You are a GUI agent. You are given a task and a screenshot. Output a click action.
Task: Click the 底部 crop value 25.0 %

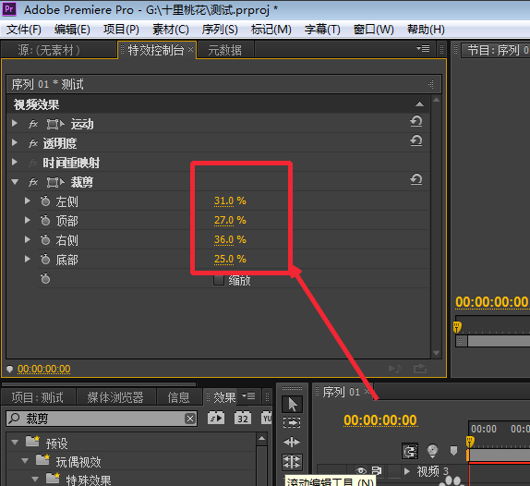pos(230,259)
